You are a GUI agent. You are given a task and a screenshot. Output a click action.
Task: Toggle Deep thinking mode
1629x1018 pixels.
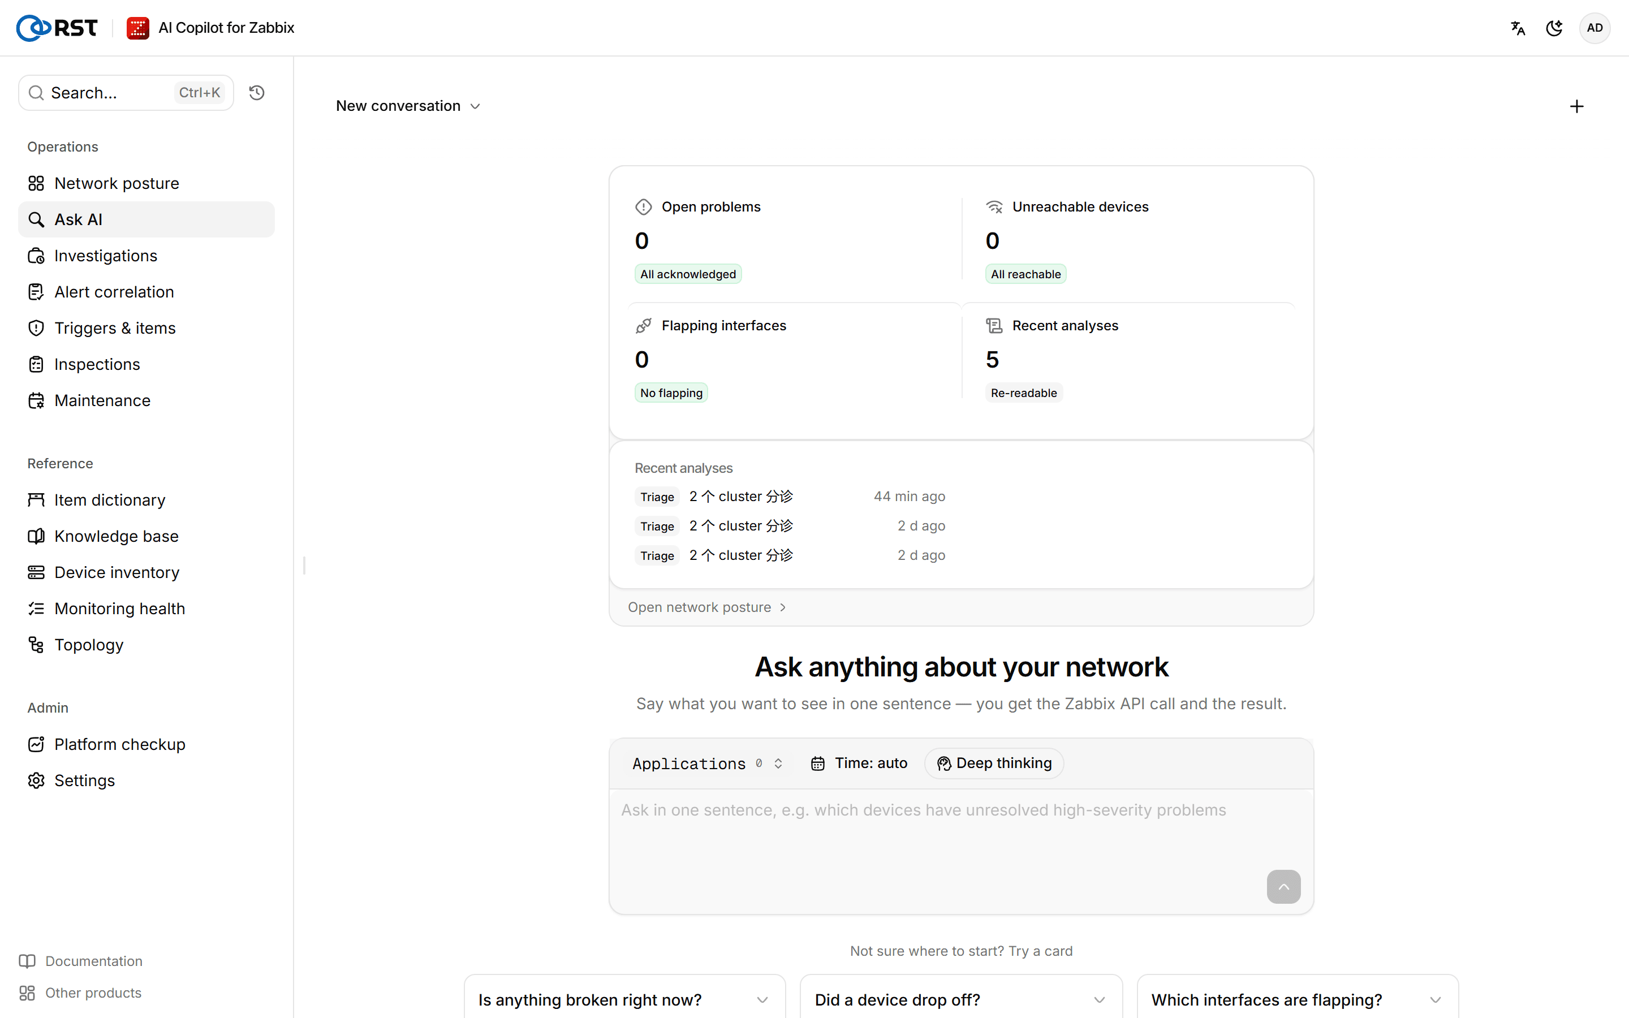(994, 763)
